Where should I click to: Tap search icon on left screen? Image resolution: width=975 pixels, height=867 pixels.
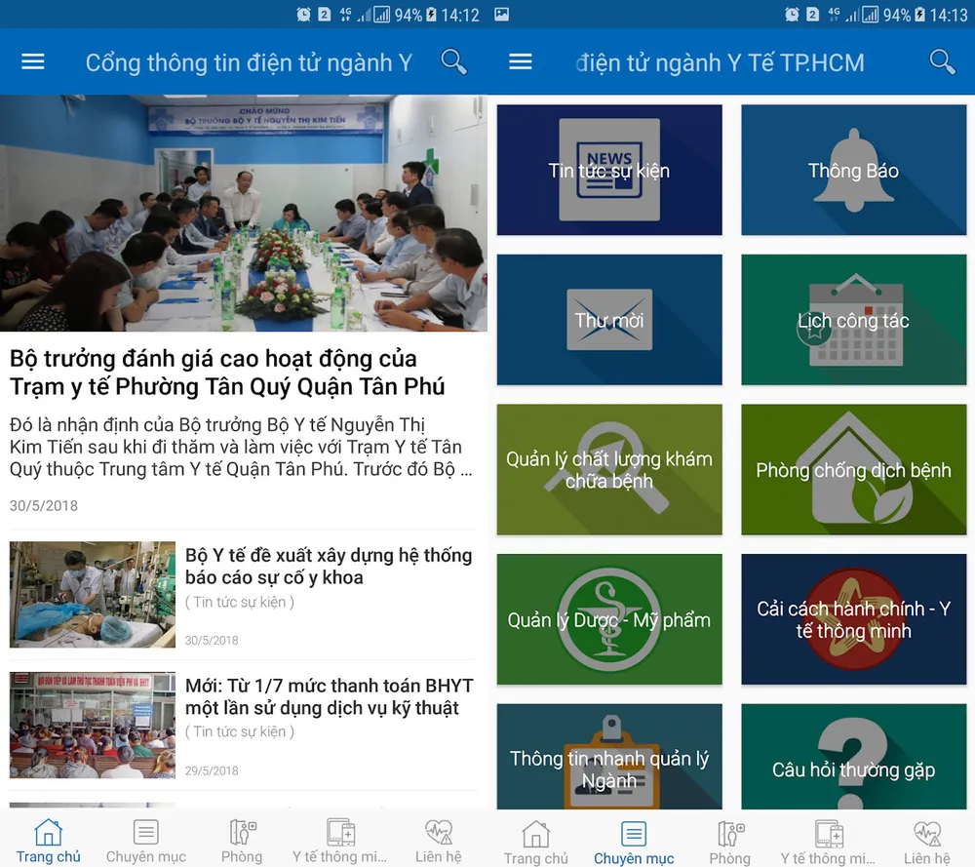tap(454, 61)
